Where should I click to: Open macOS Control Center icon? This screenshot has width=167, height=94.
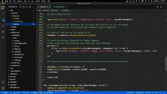point(152,1)
